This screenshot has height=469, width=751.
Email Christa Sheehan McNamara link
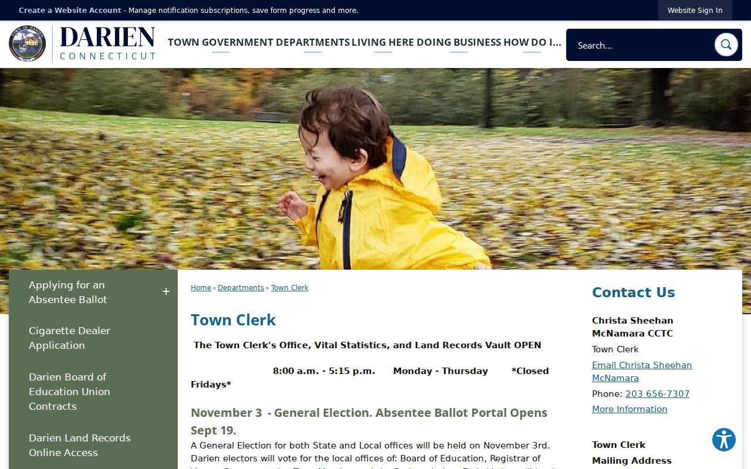(642, 372)
